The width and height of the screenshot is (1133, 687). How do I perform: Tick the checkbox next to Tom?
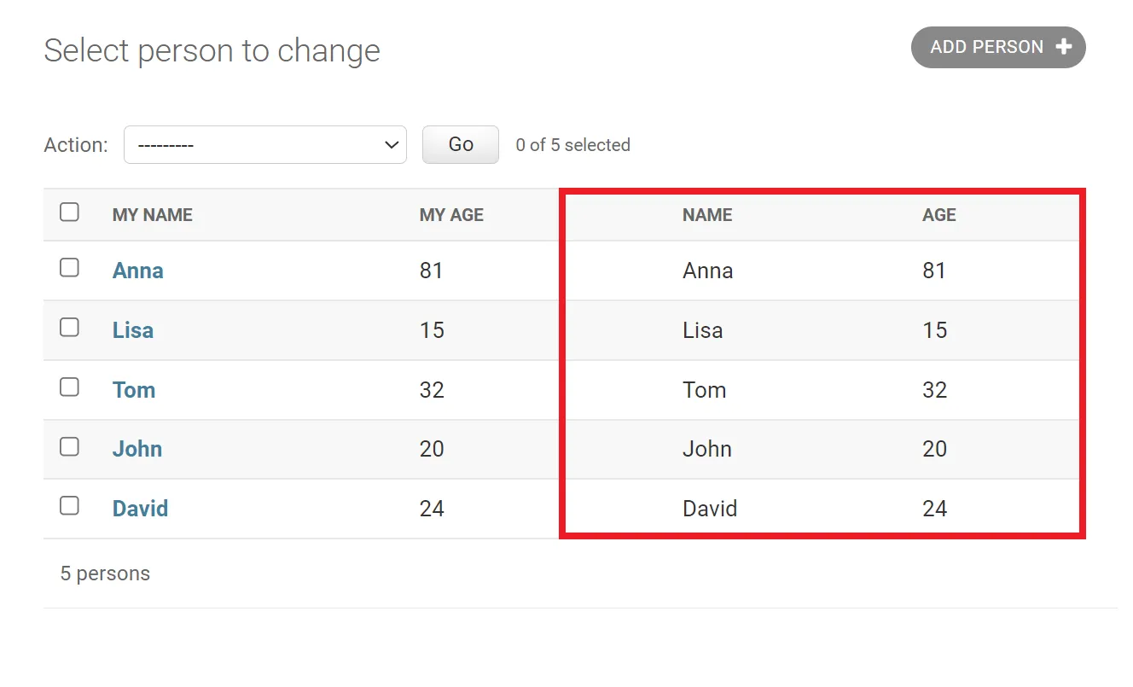[69, 387]
